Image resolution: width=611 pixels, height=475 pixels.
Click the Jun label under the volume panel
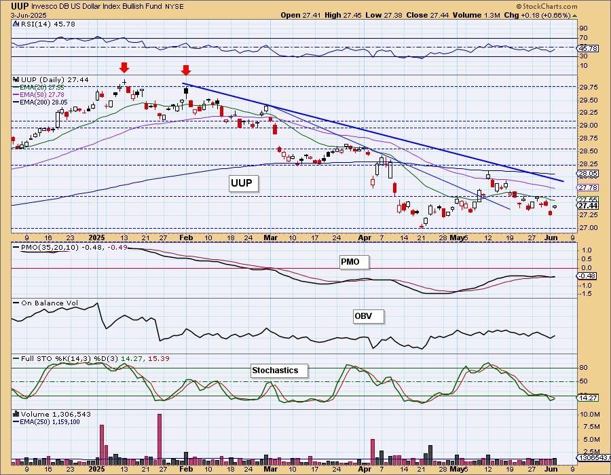point(551,469)
